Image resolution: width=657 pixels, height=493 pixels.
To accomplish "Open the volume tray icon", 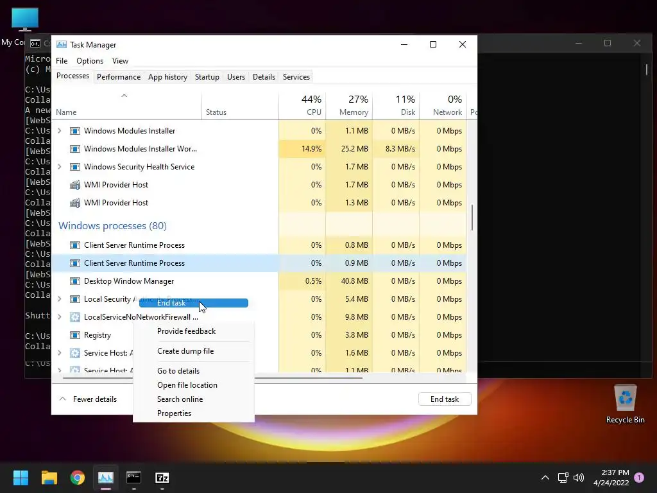I will tap(579, 478).
